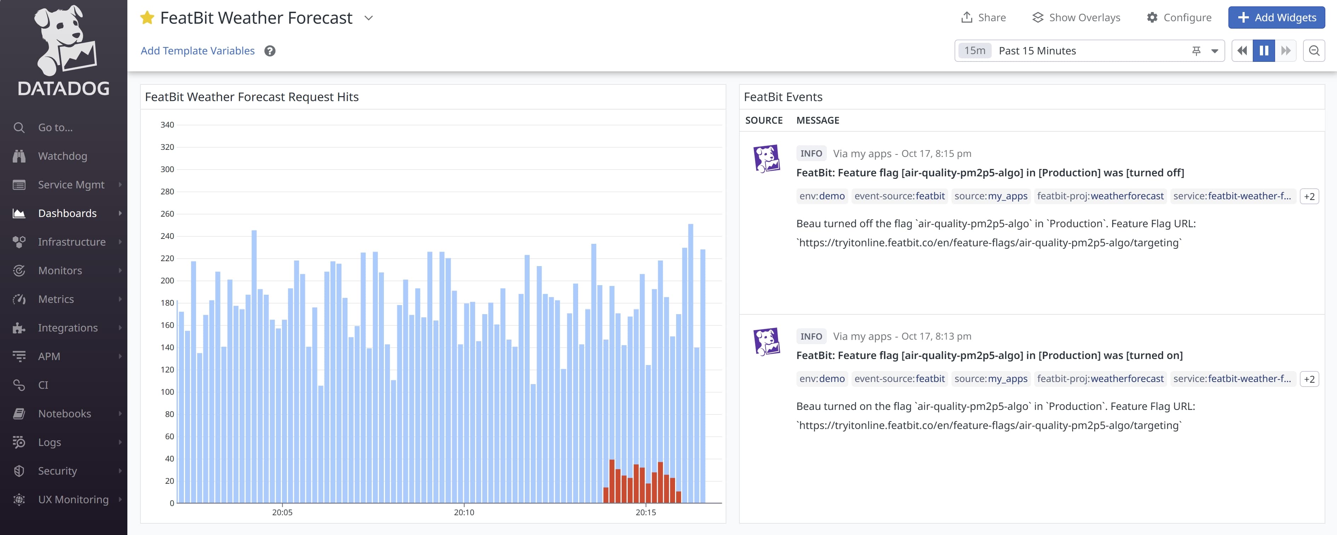Click the zoom out magnifier icon
This screenshot has width=1337, height=535.
(x=1314, y=51)
